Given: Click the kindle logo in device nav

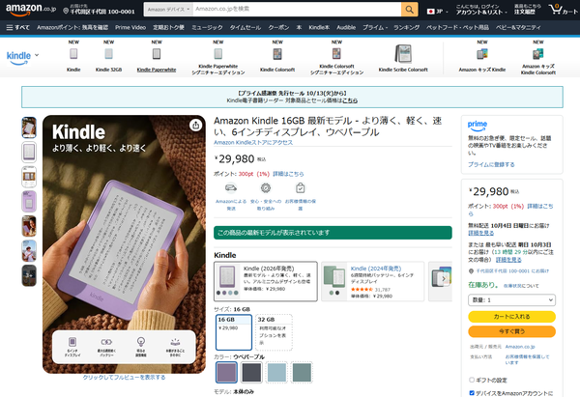Looking at the screenshot, I should point(18,57).
